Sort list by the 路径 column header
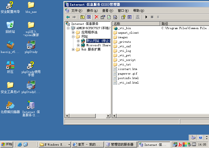Screen dimensions: 209x148 (184, 24)
